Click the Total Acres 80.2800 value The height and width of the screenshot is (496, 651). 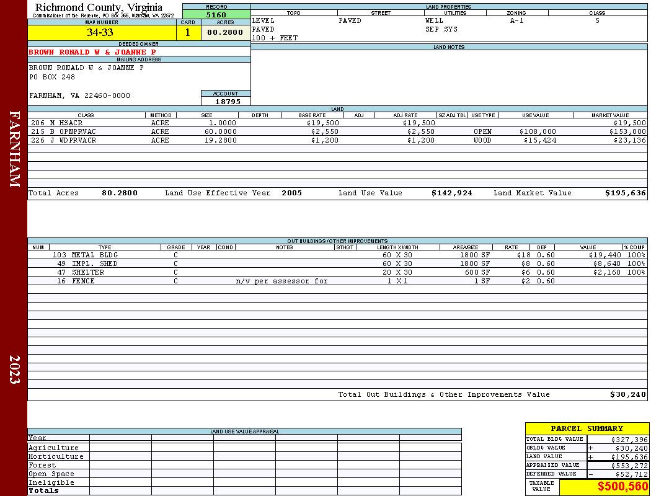click(120, 193)
